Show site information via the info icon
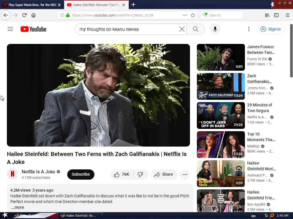The image size is (293, 219). tap(62, 15)
